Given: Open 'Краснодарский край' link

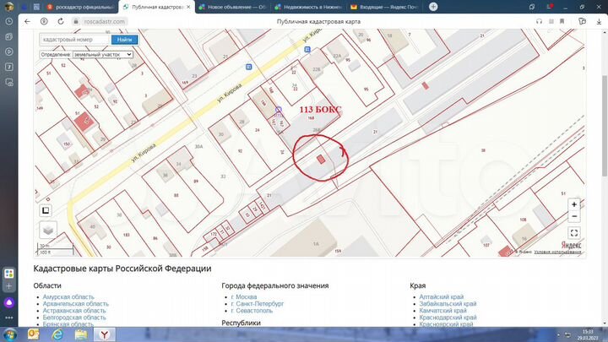Looking at the screenshot, I should click(x=448, y=318).
